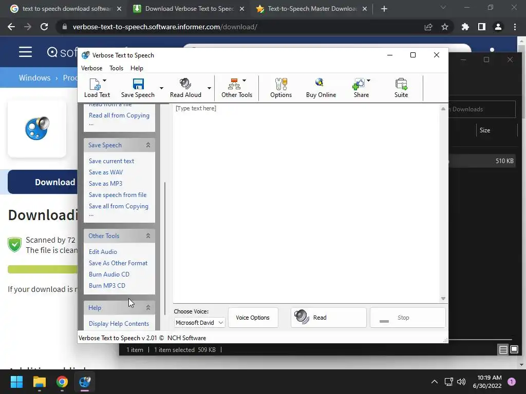Click the webpage Download button
The height and width of the screenshot is (394, 526).
43,182
